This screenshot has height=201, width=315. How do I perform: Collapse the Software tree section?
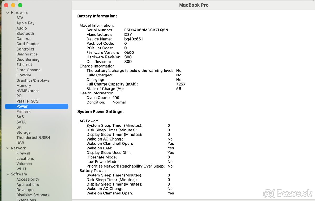8,174
